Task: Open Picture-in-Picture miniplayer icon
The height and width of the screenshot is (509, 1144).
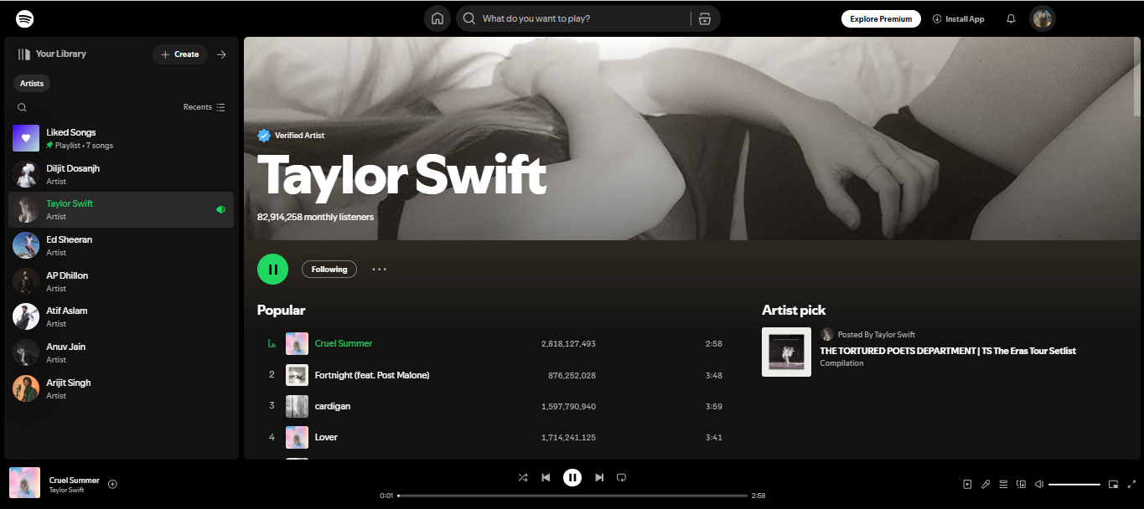Action: (1113, 484)
